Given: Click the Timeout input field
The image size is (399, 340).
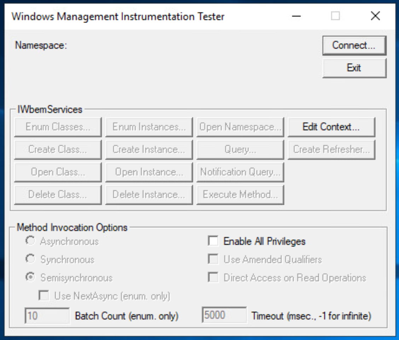Looking at the screenshot, I should [224, 315].
